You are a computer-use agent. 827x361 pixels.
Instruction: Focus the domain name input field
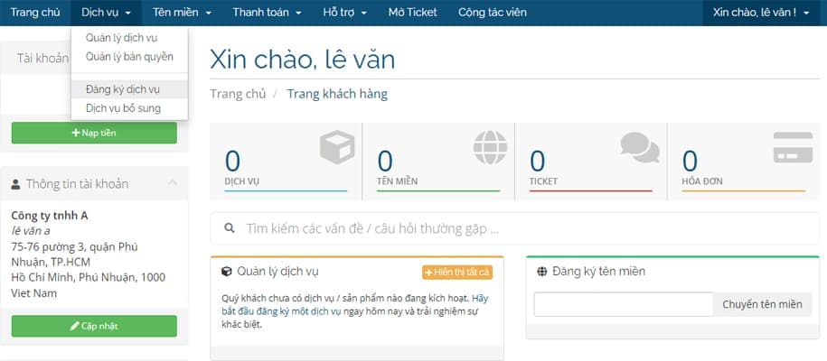(x=624, y=305)
